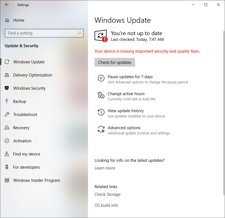Click the Delivery Optimization icon
Viewport: 225px width, 218px height.
pyautogui.click(x=7, y=75)
